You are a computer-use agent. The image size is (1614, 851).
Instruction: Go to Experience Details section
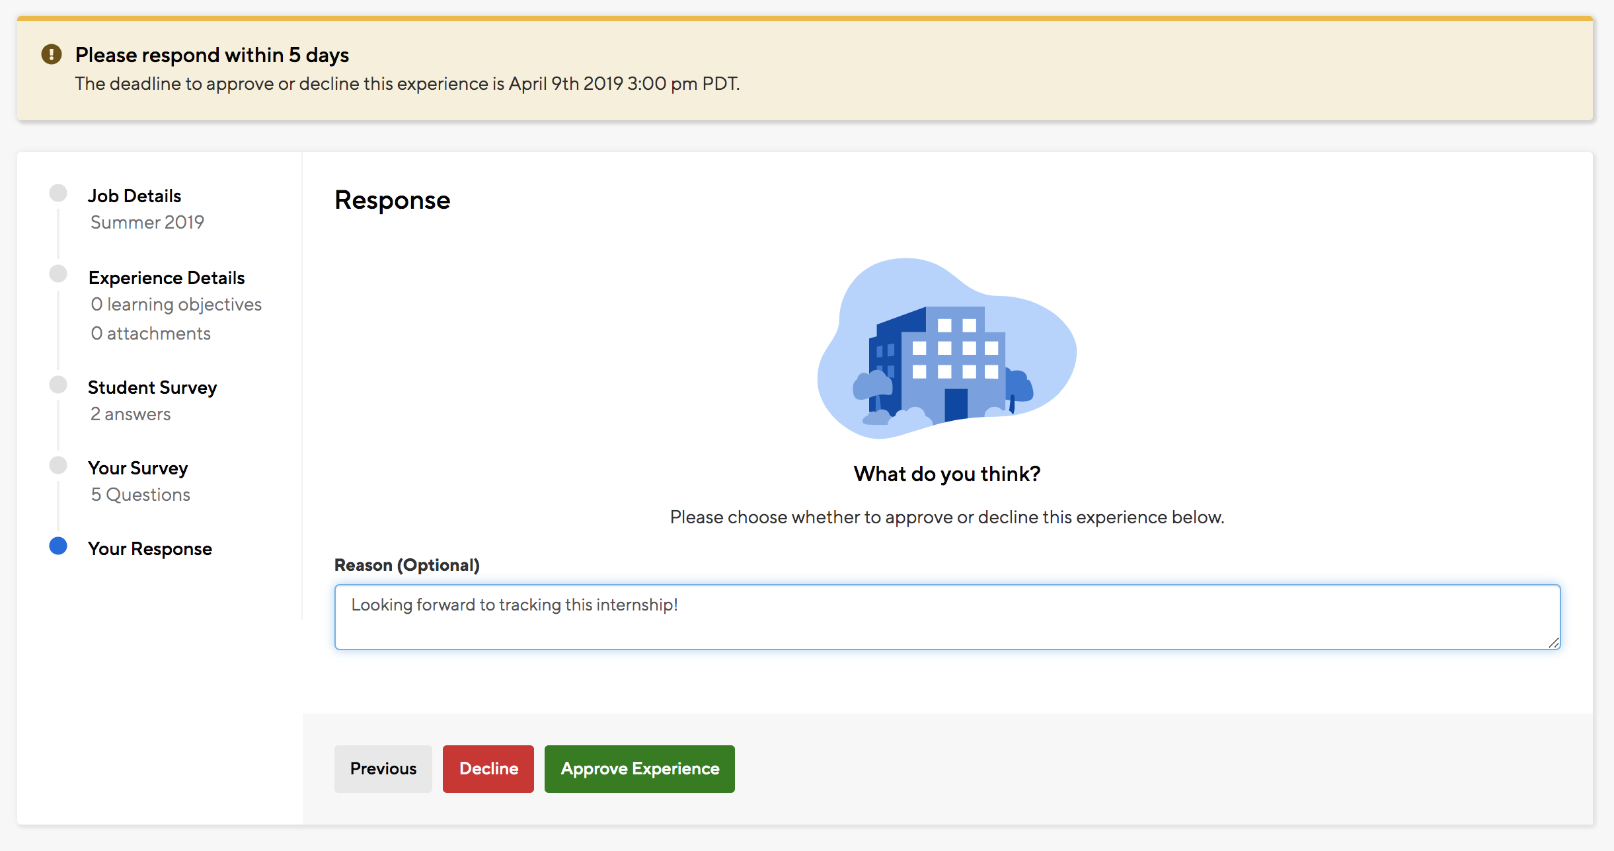[167, 277]
